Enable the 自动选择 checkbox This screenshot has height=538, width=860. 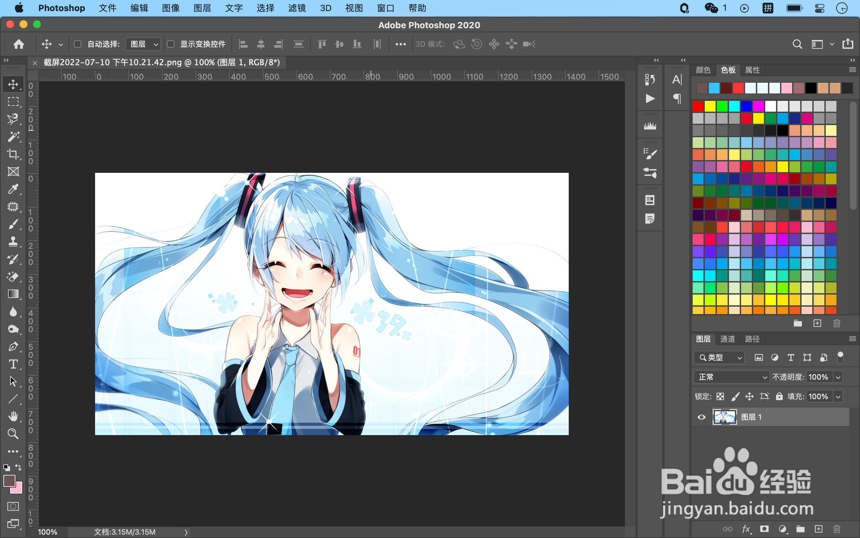coord(78,44)
